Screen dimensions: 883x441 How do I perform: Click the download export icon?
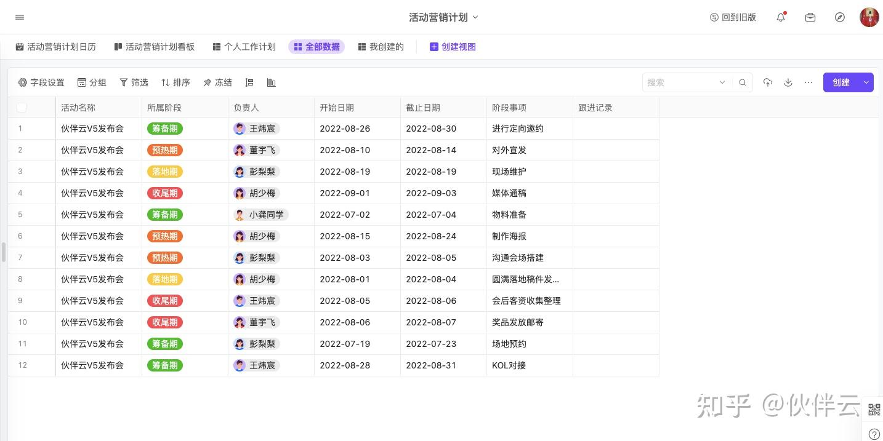coord(788,82)
